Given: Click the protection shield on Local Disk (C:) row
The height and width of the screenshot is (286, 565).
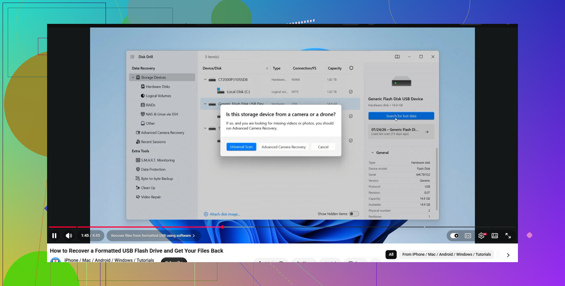Looking at the screenshot, I should pyautogui.click(x=351, y=92).
